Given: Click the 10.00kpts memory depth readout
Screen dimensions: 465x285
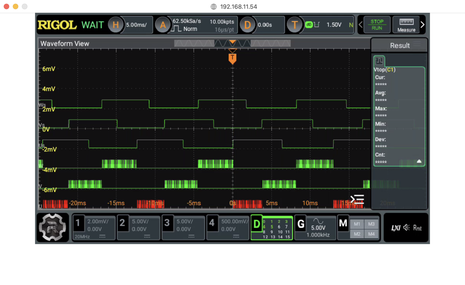Looking at the screenshot, I should coord(222,22).
